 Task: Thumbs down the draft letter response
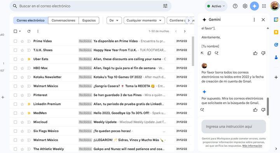(x=263, y=53)
